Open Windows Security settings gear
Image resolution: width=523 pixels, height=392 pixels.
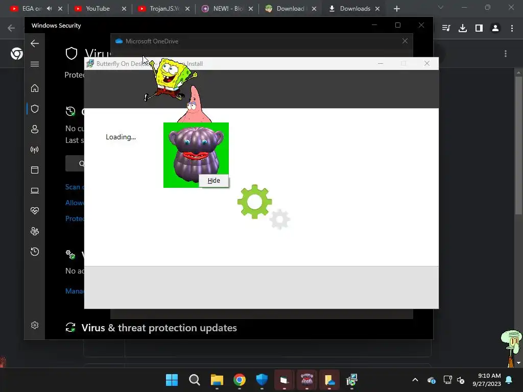[35, 325]
